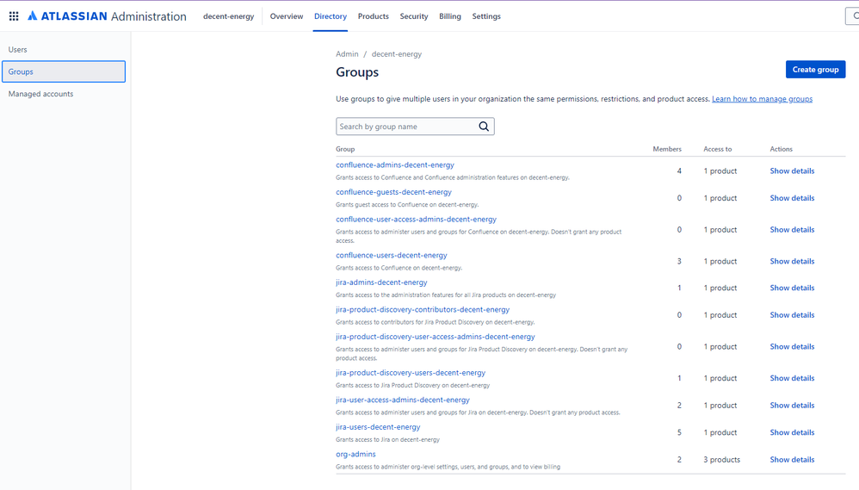Open jira-user-access-admins-decent-energy group
The height and width of the screenshot is (490, 859).
coord(403,400)
